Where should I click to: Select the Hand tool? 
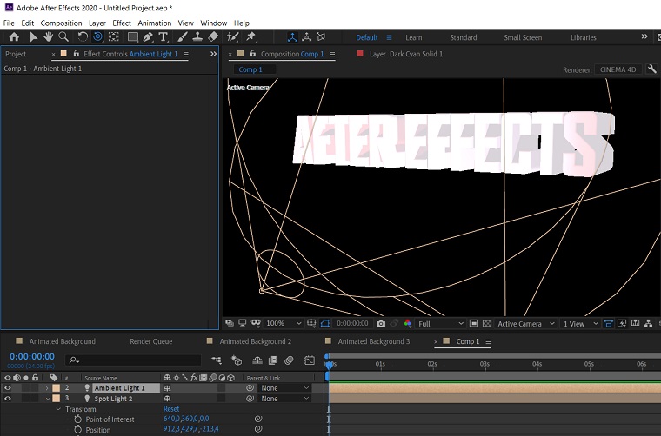click(49, 37)
